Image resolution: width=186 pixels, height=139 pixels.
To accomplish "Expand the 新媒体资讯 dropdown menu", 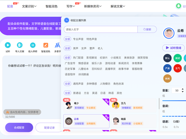I will click(93, 6).
